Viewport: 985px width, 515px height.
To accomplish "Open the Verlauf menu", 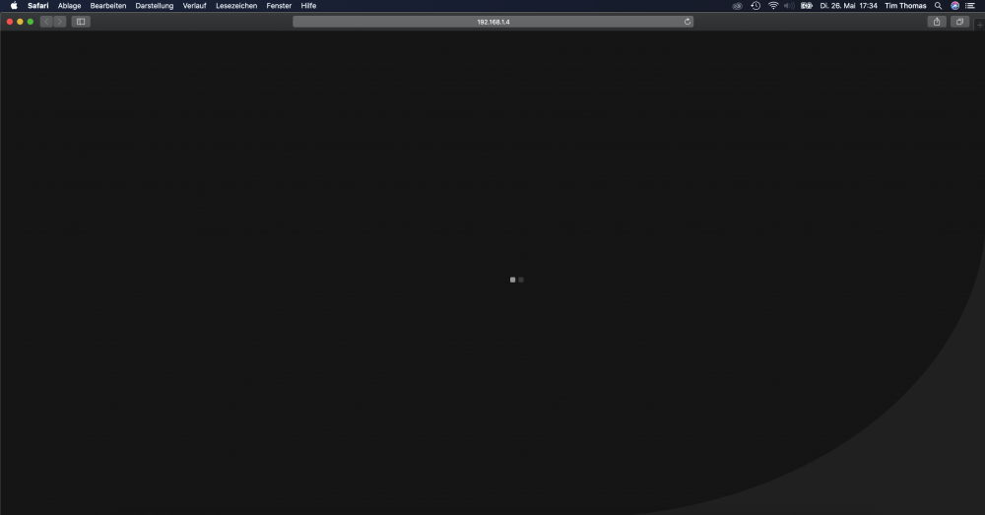I will click(194, 6).
